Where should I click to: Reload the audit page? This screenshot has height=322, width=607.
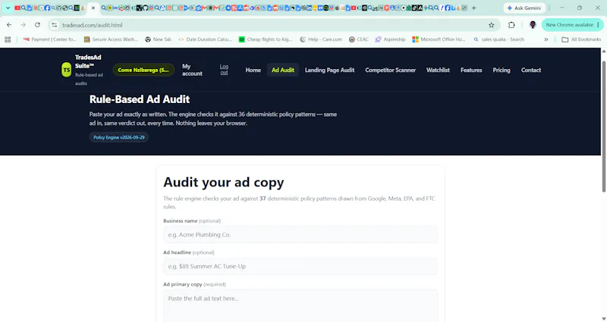[37, 25]
